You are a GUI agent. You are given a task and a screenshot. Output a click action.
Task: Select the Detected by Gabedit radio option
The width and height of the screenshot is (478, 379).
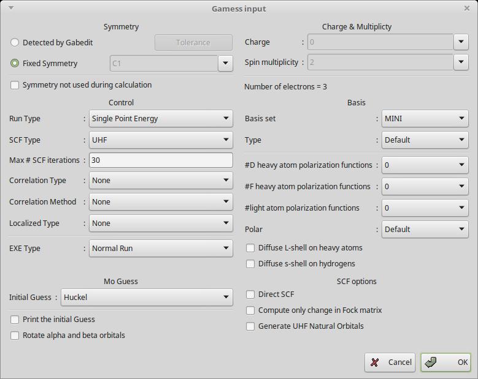[x=15, y=43]
